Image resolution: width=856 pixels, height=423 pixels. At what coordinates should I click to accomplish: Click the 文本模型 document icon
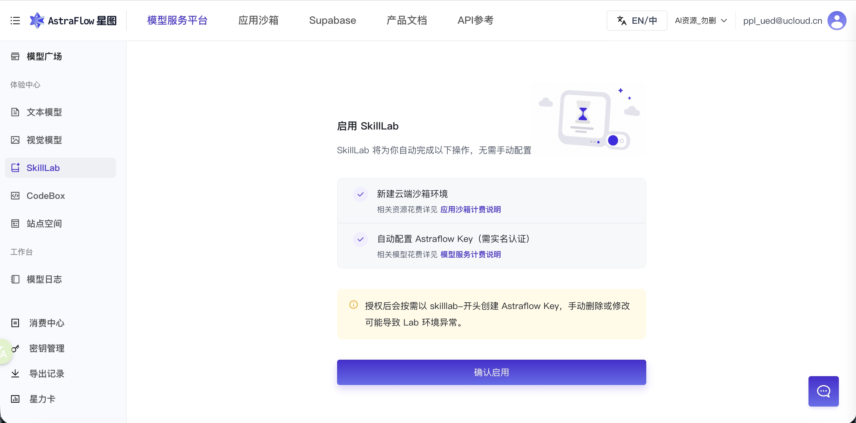point(15,112)
